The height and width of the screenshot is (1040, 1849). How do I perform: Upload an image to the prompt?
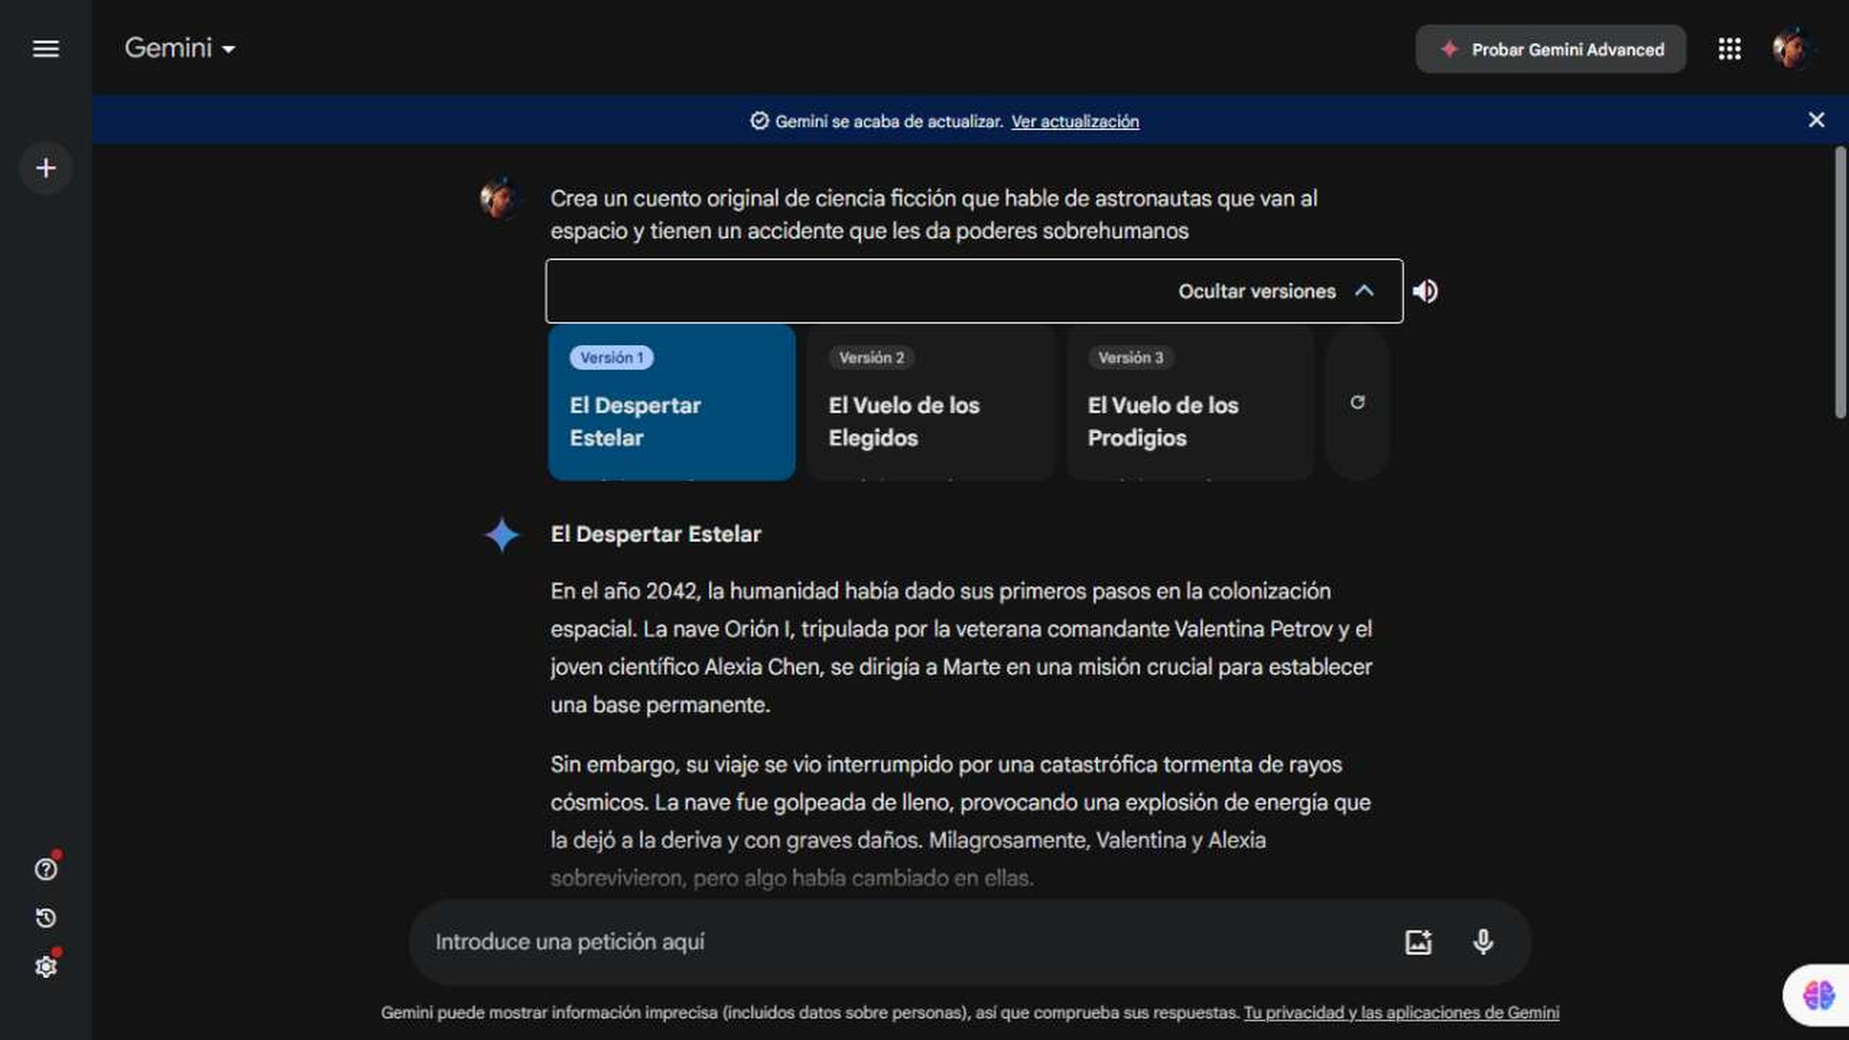click(1419, 942)
